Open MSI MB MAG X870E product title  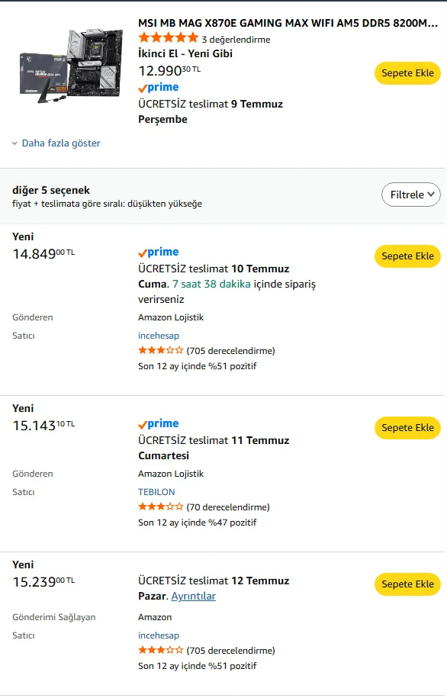coord(288,23)
